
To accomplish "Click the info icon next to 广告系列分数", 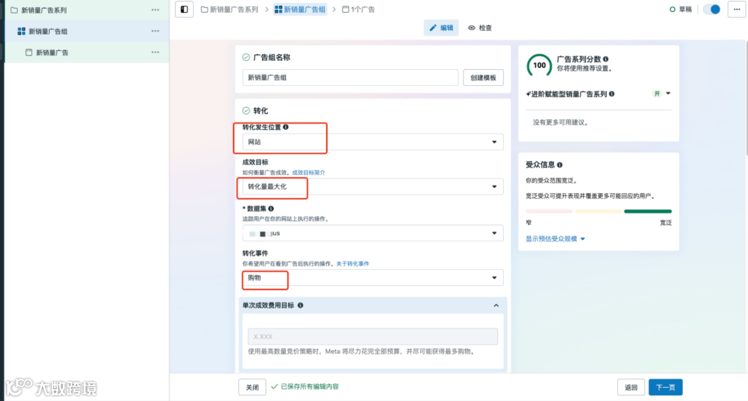I will (x=606, y=59).
